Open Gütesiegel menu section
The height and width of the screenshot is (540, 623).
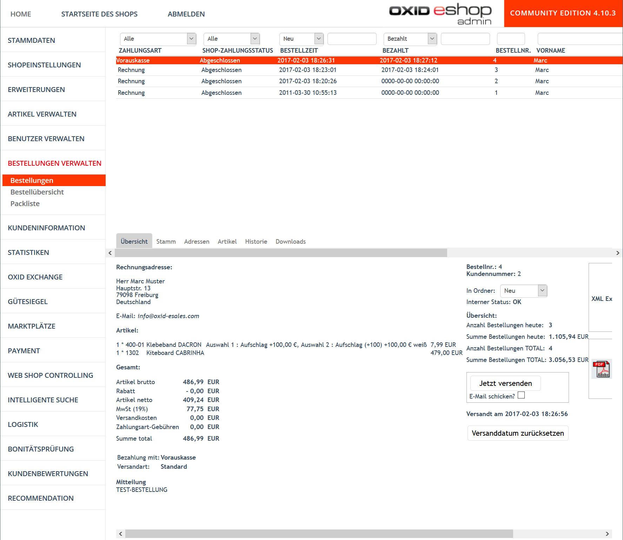[28, 302]
